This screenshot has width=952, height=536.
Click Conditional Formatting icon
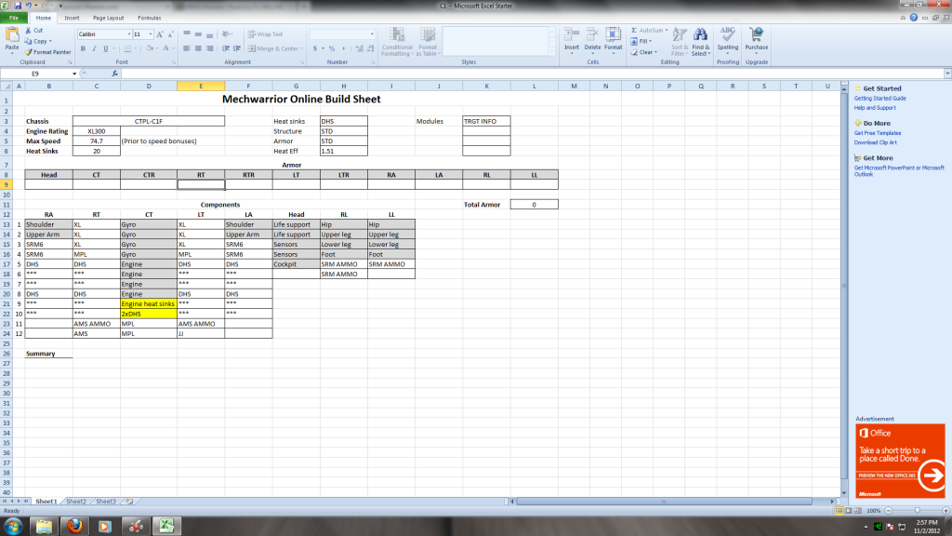pyautogui.click(x=397, y=35)
